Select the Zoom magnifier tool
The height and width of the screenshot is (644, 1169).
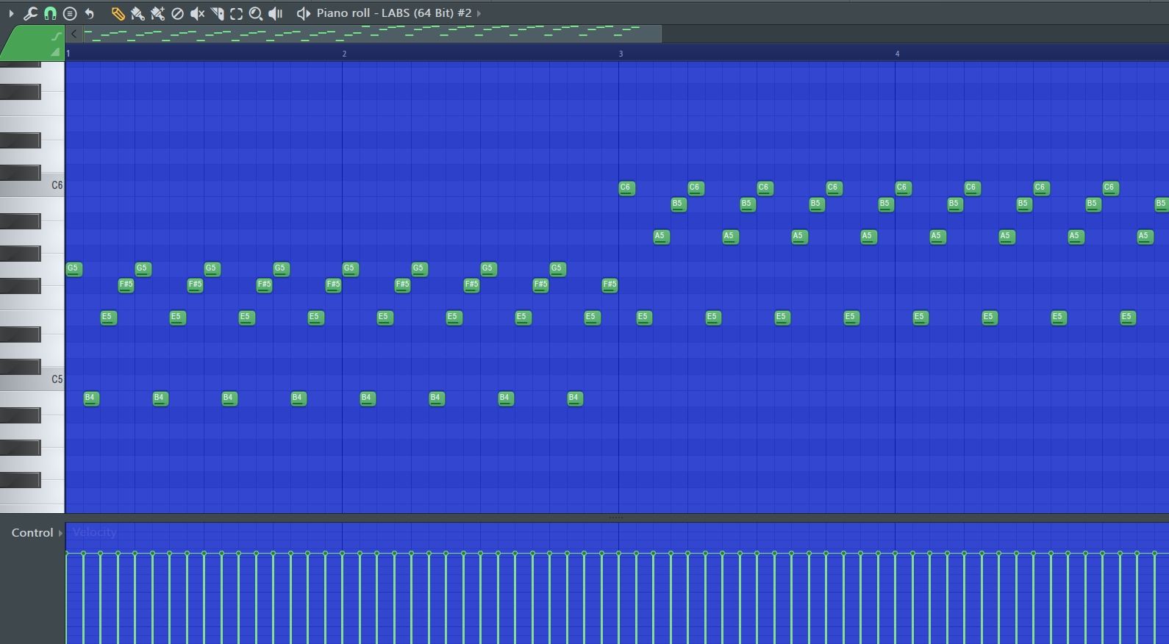(256, 13)
